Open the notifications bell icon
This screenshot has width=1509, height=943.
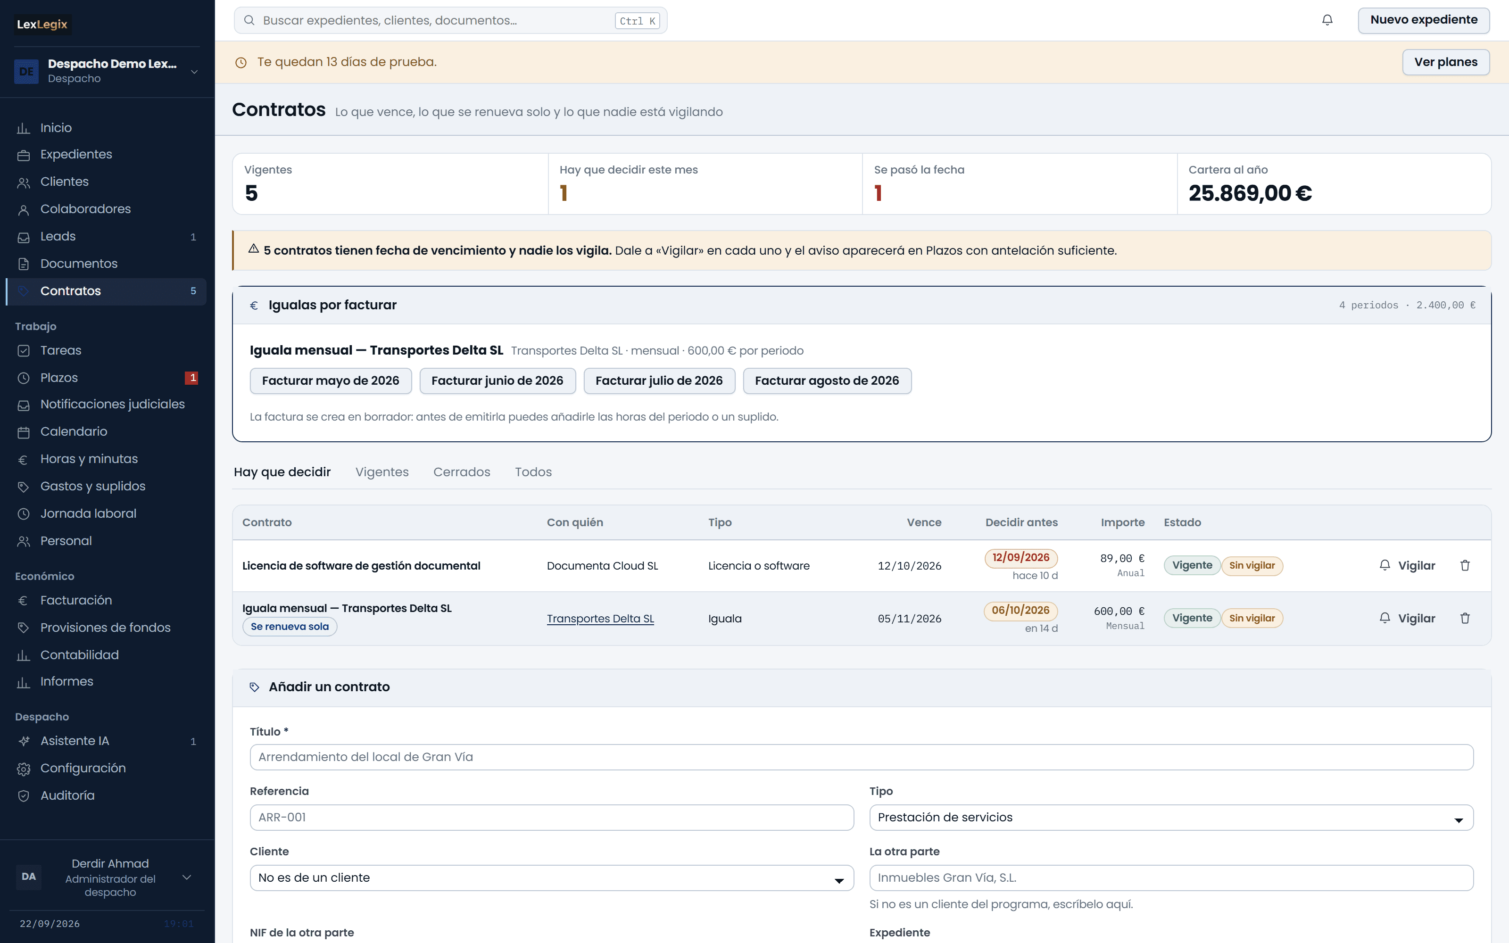tap(1327, 20)
